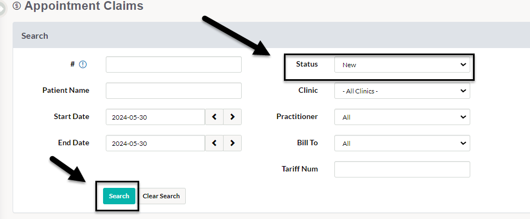The width and height of the screenshot is (530, 219).
Task: Expand the Bill To dropdown
Action: click(402, 143)
